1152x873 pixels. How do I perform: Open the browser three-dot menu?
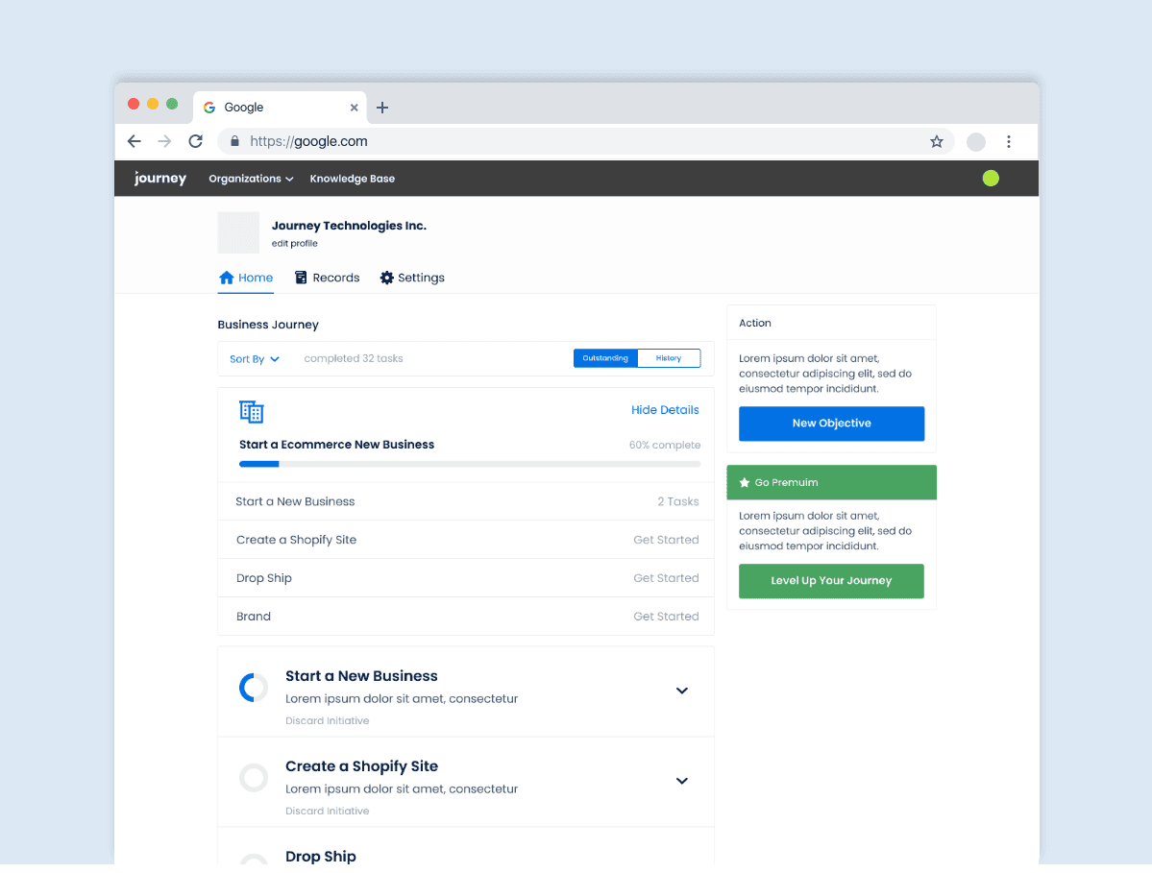pyautogui.click(x=1009, y=142)
